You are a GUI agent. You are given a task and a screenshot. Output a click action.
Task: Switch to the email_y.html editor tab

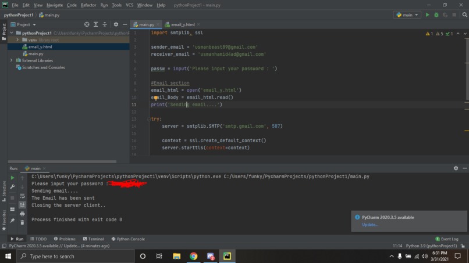[183, 24]
